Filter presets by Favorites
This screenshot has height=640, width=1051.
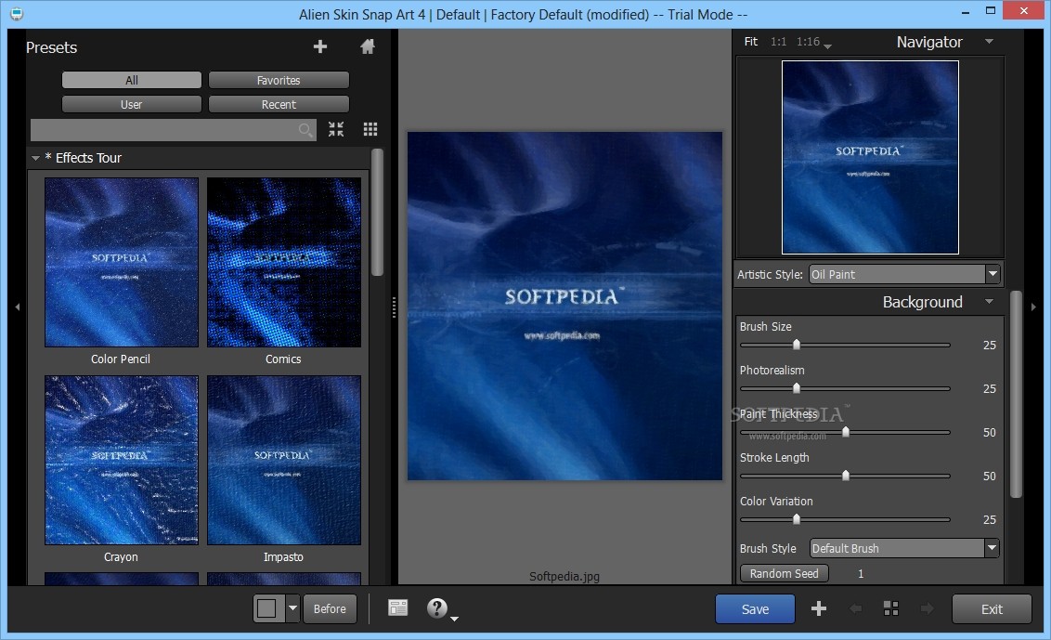point(279,80)
